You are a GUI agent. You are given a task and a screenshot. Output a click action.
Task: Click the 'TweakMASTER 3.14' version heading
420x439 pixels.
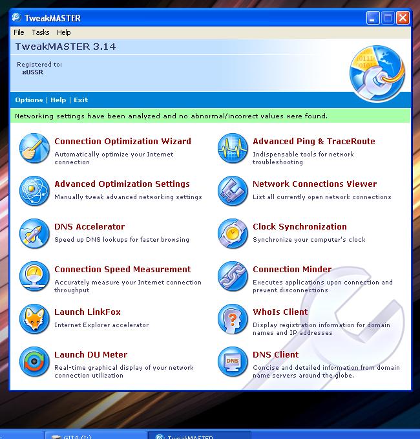[x=65, y=47]
